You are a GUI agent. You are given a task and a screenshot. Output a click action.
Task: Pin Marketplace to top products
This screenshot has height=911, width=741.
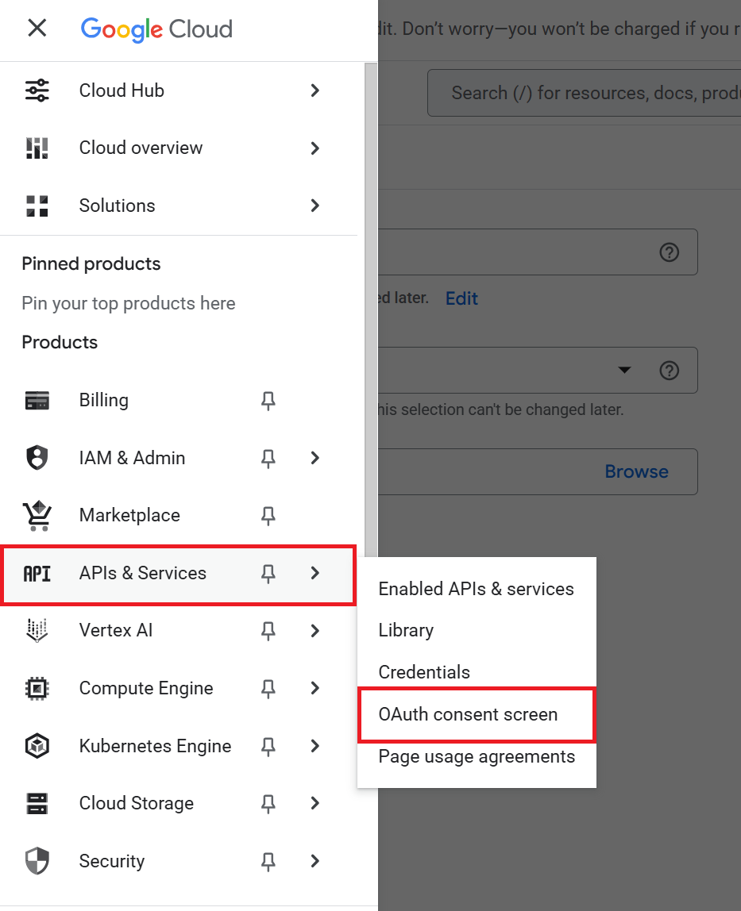click(x=268, y=516)
